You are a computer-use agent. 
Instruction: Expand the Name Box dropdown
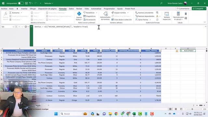[13, 27]
